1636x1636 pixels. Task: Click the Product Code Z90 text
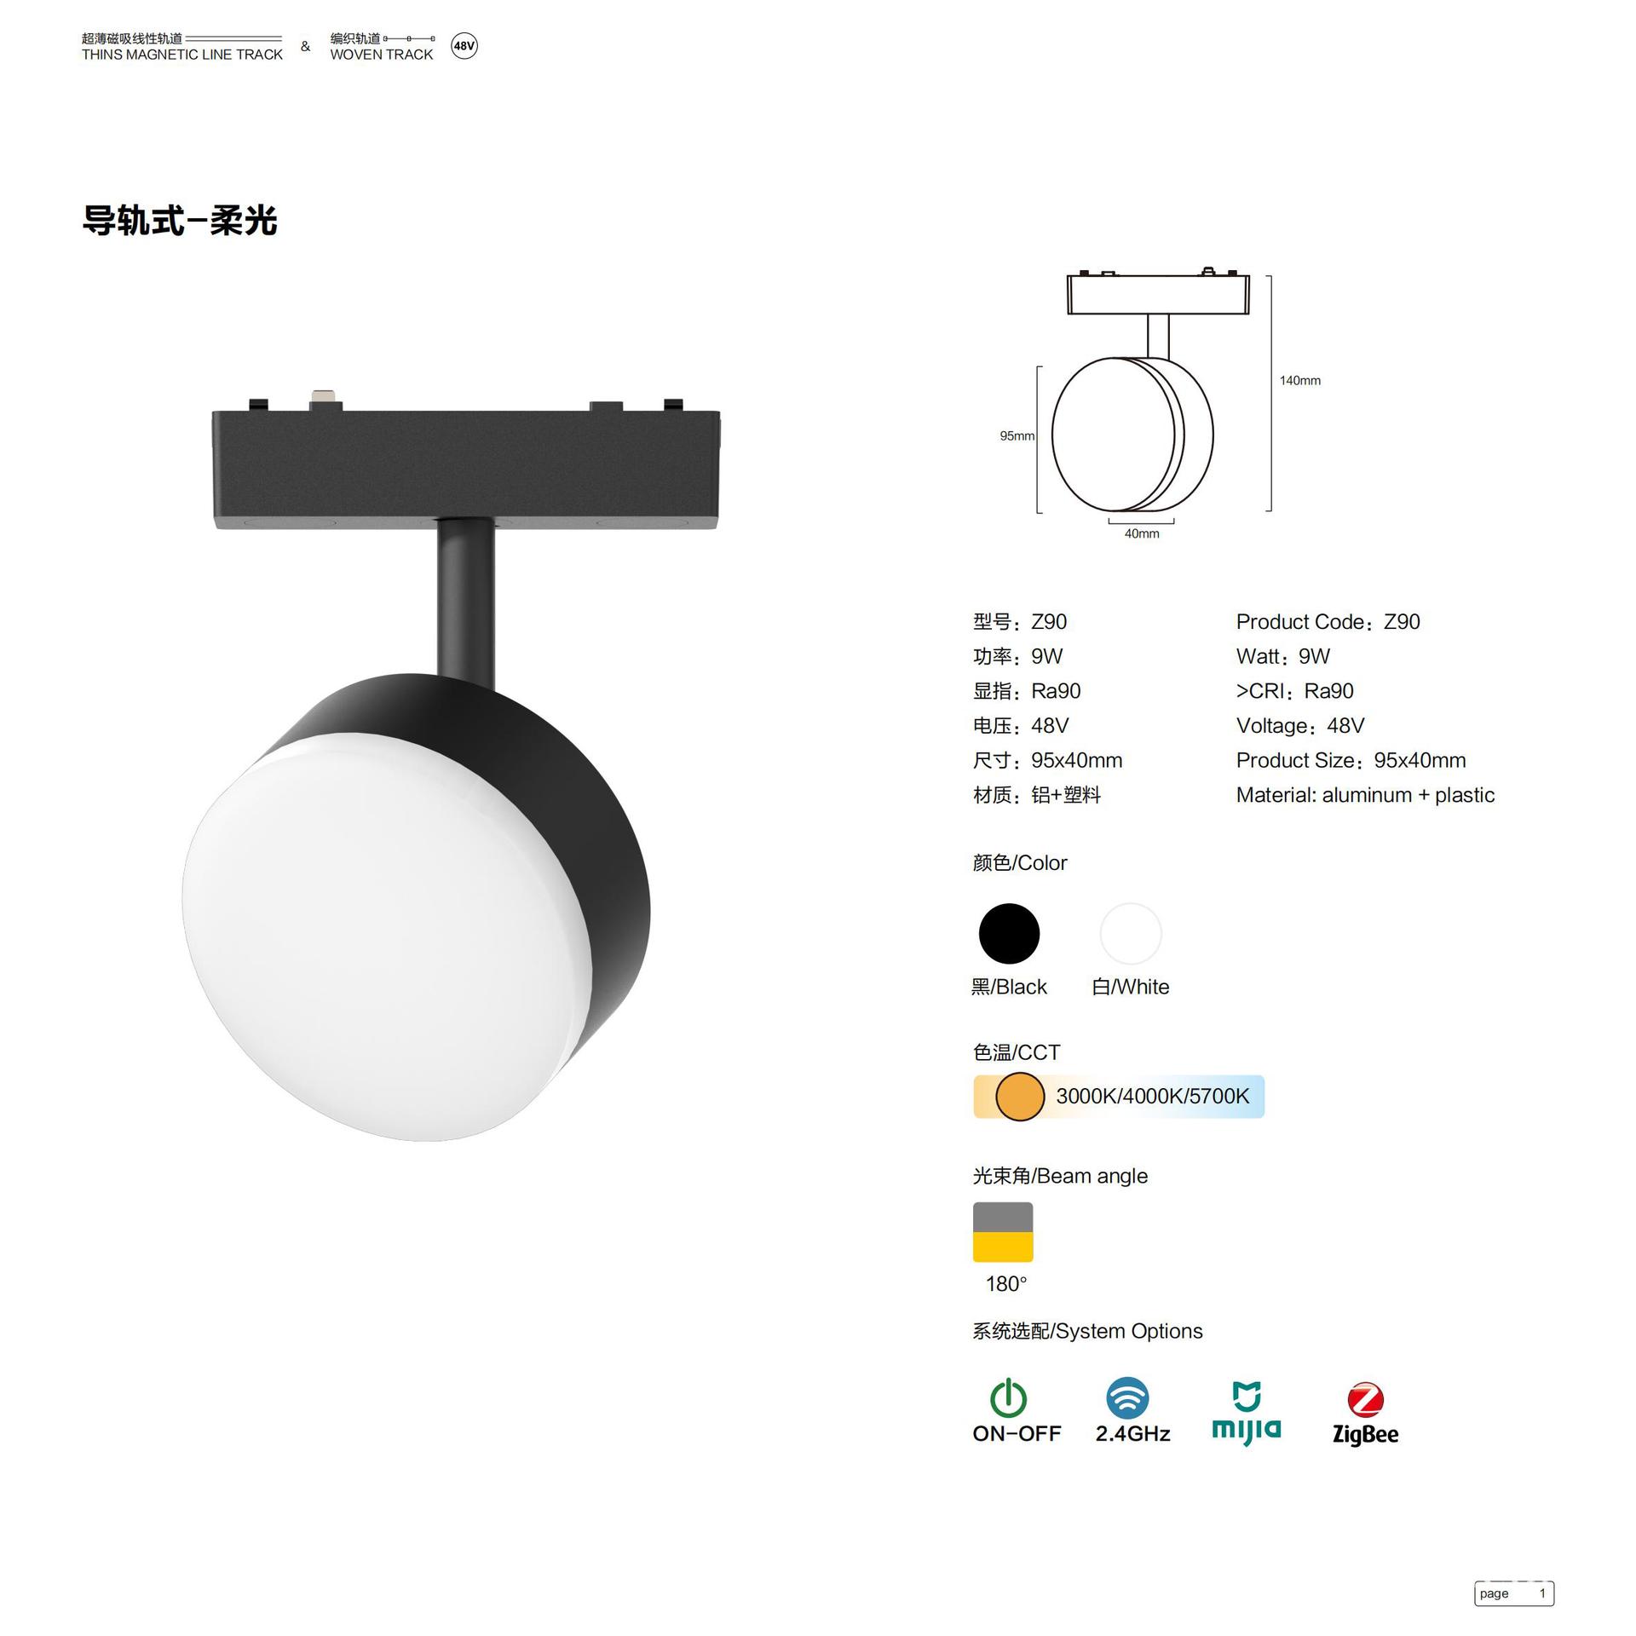[1328, 622]
